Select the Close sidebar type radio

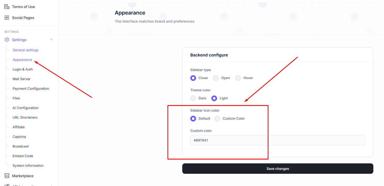[193, 78]
